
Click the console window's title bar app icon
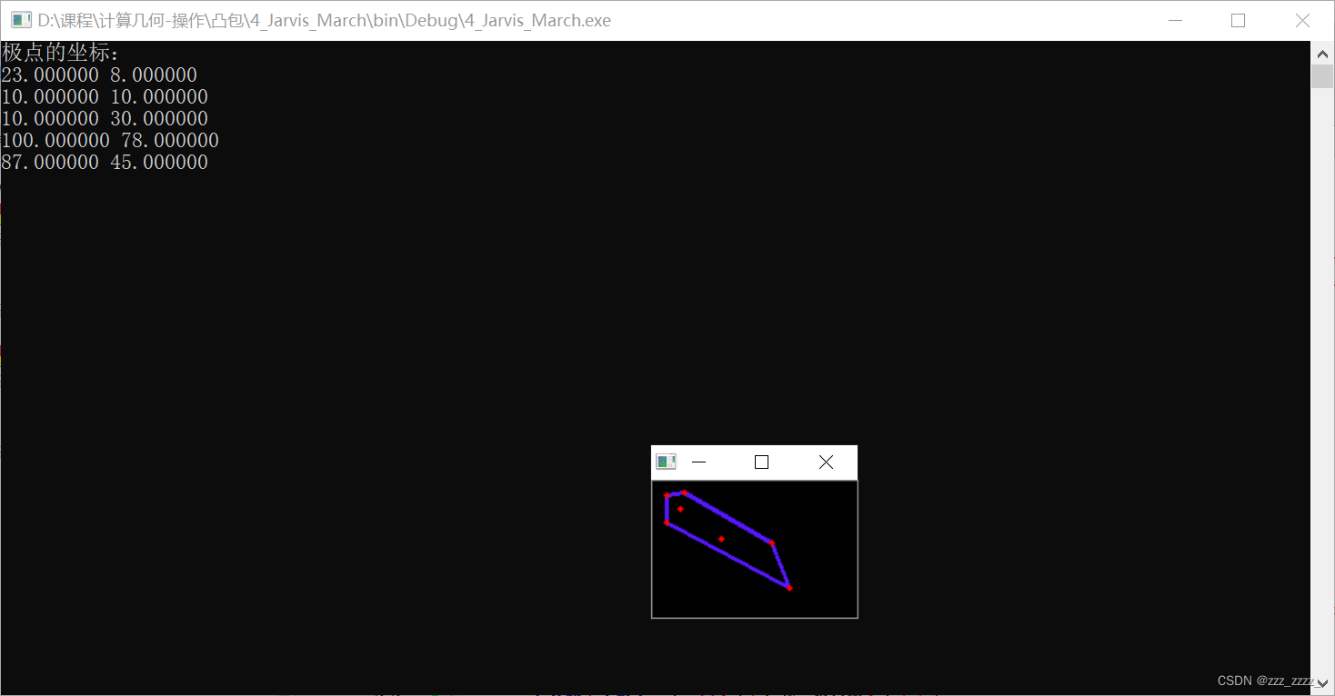click(x=21, y=20)
